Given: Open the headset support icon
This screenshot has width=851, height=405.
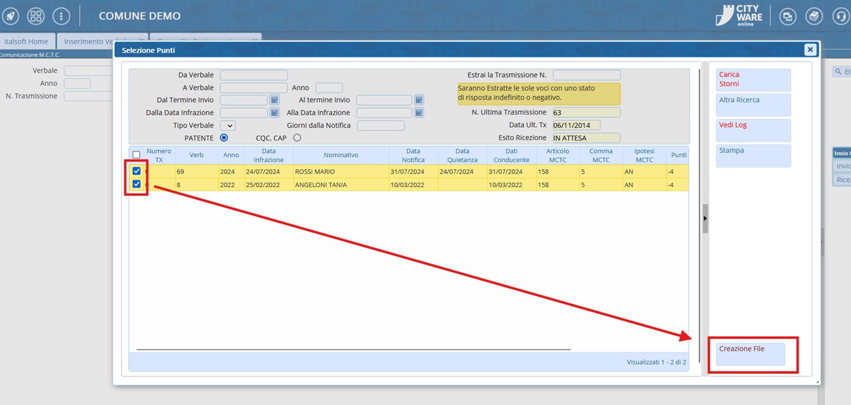Looking at the screenshot, I should (840, 17).
